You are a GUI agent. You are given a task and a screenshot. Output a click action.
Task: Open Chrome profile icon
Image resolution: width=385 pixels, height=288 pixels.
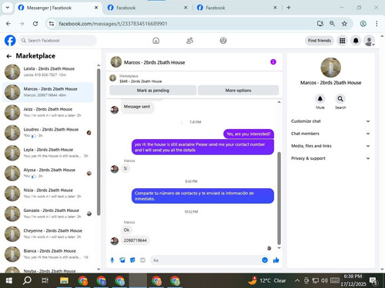tap(363, 24)
